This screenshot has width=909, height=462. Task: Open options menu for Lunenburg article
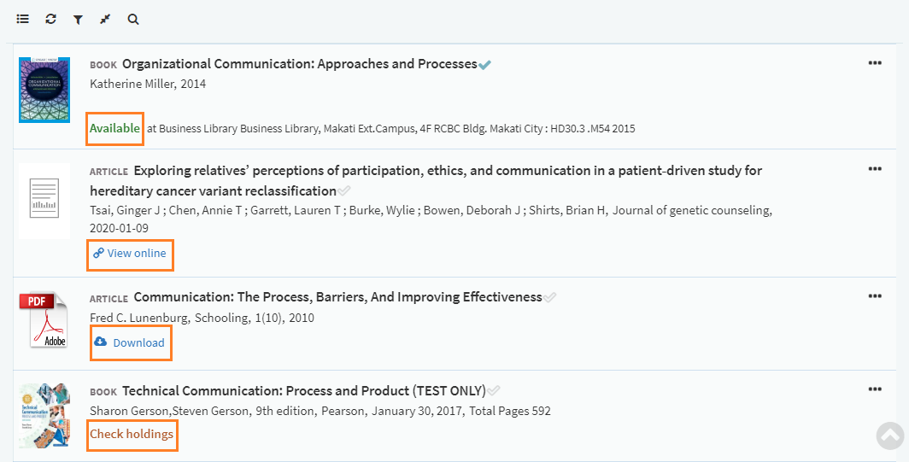[875, 296]
